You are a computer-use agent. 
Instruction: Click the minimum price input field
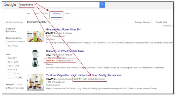tap(11, 73)
